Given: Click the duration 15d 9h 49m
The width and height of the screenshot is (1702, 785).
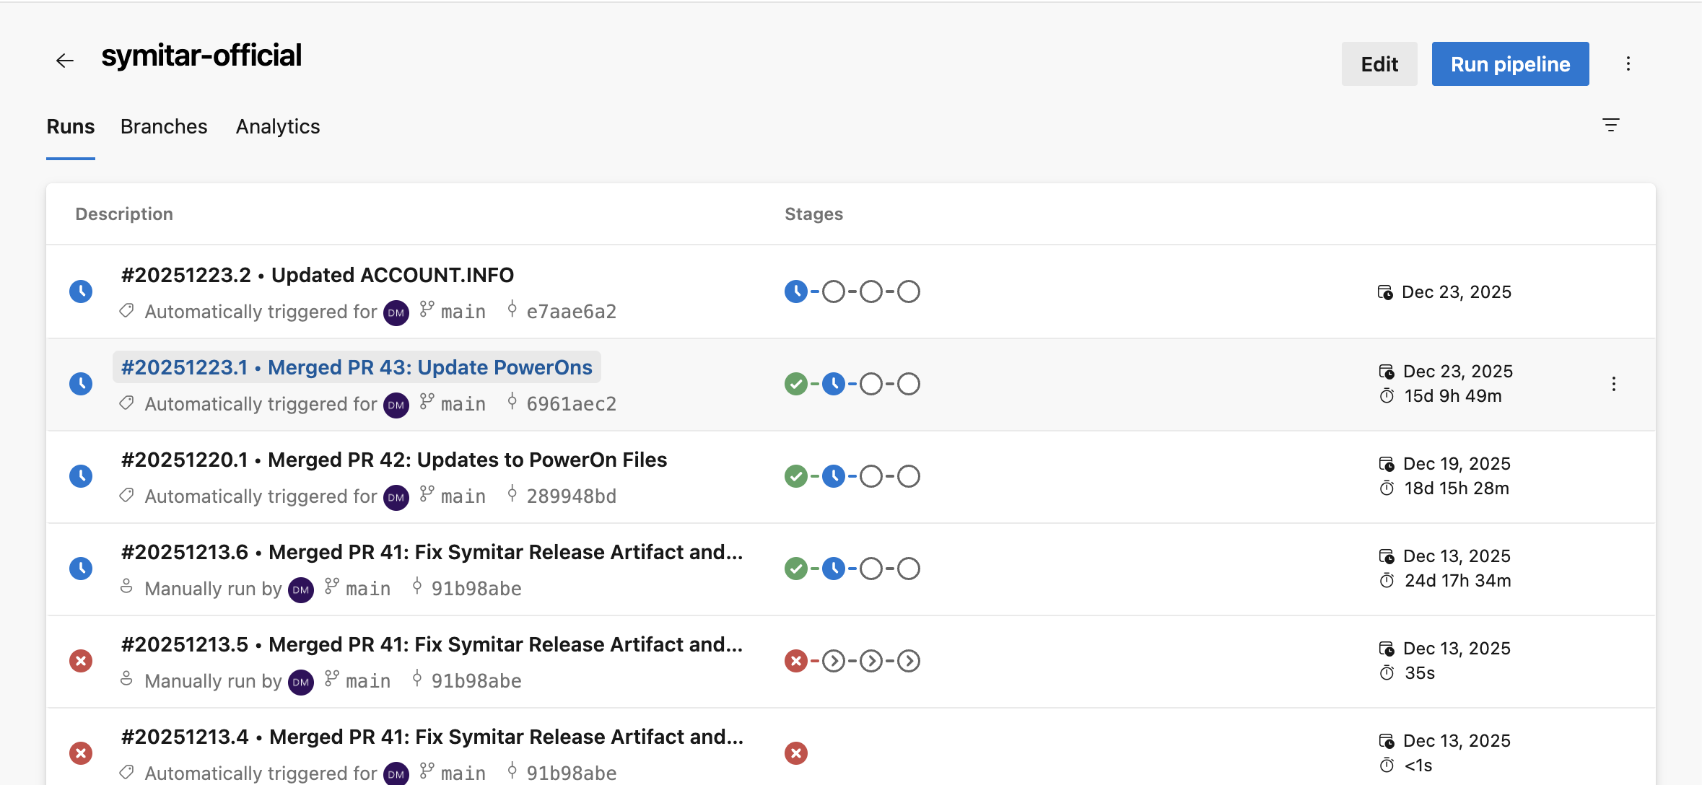Looking at the screenshot, I should pyautogui.click(x=1452, y=396).
